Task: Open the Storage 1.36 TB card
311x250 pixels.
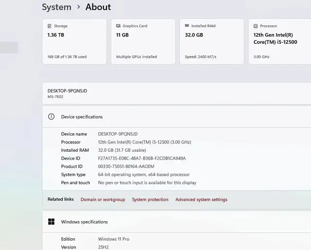Action: [74, 42]
